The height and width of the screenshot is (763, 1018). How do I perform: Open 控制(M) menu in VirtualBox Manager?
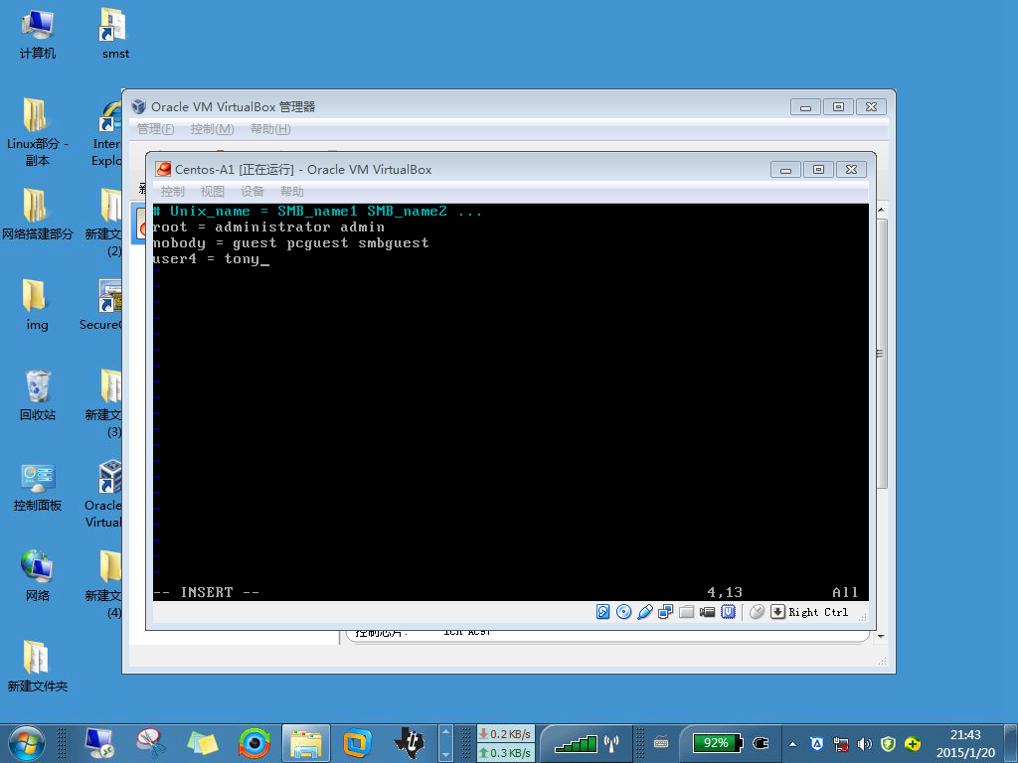213,129
